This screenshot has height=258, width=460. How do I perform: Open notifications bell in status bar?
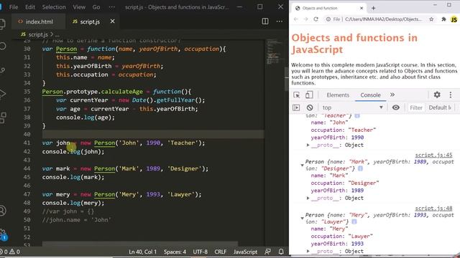pos(281,252)
